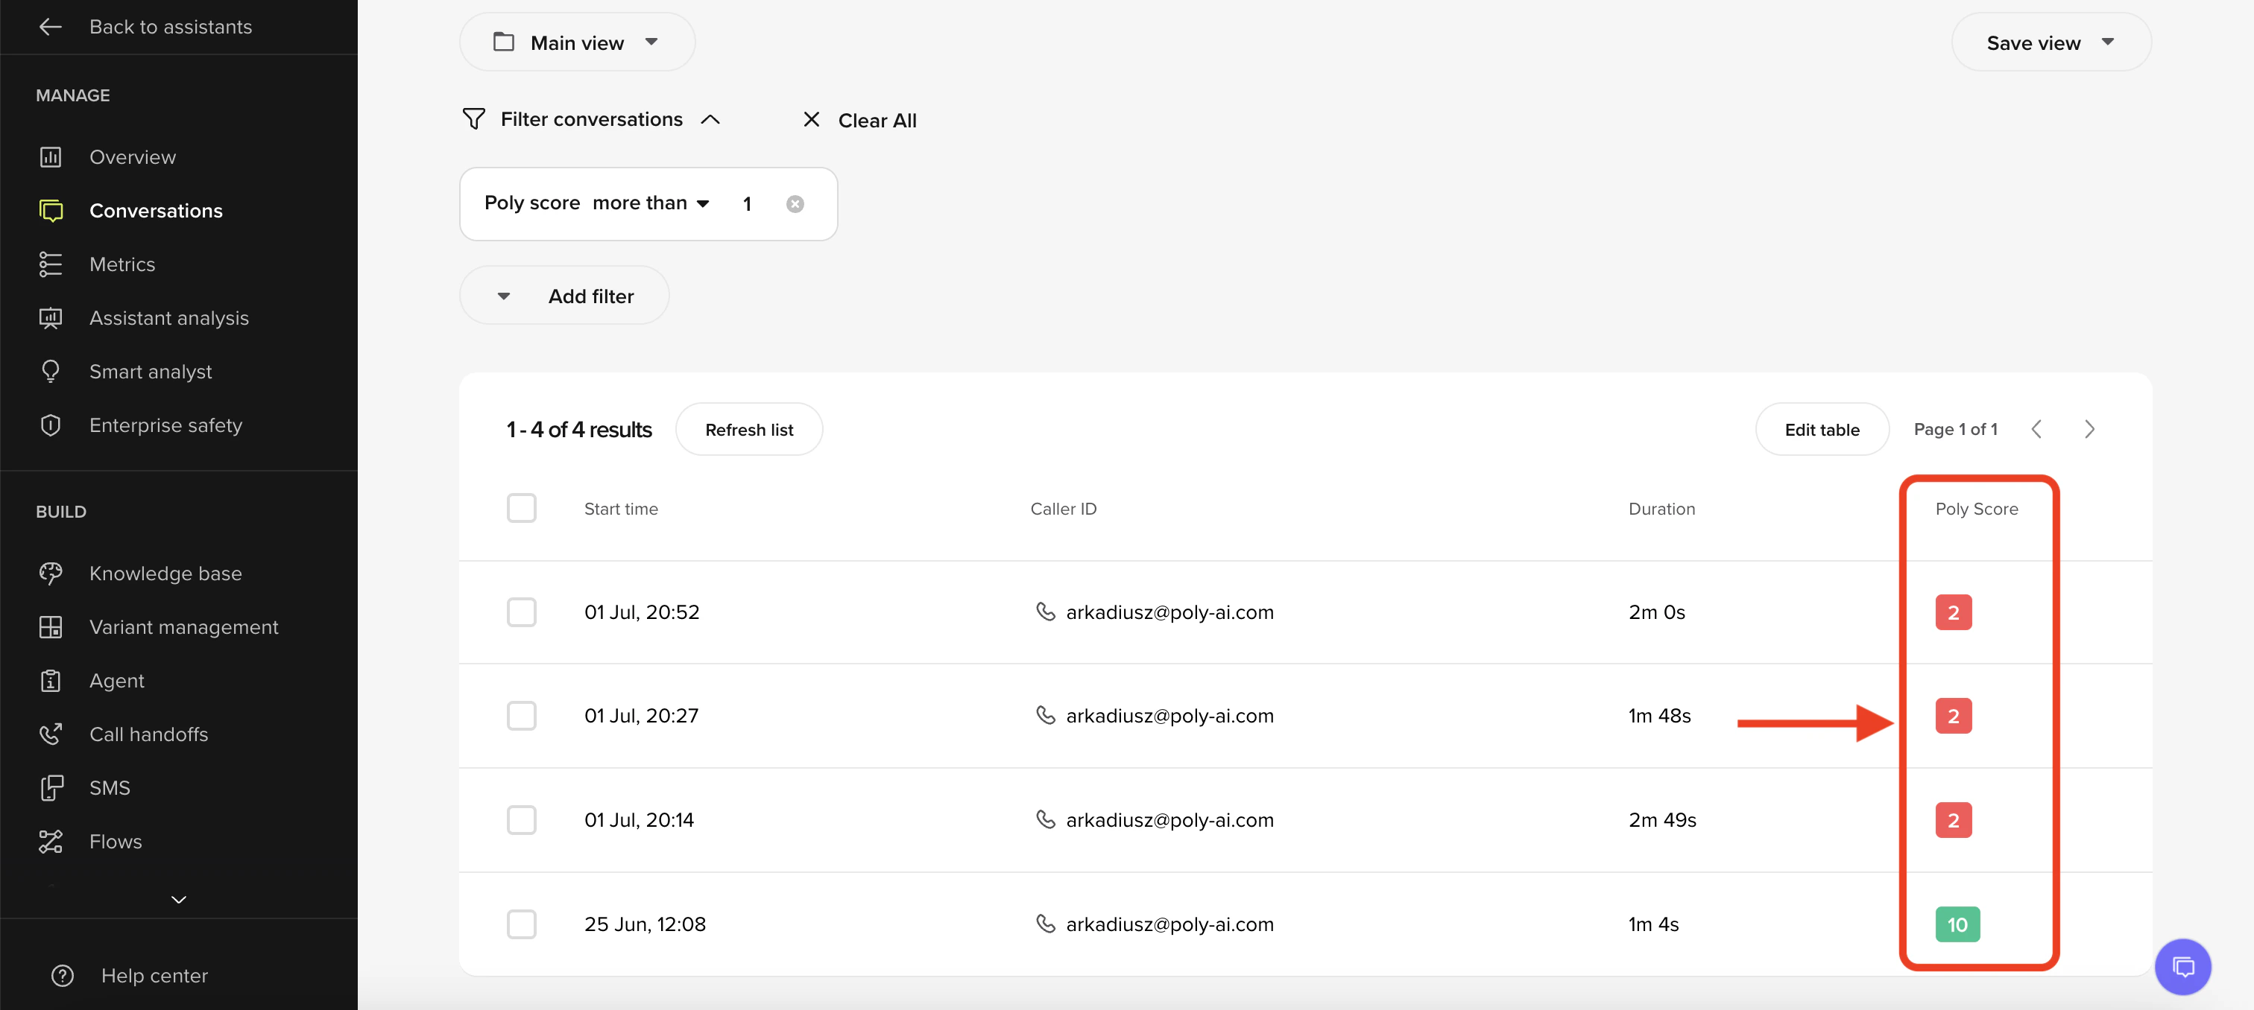Open Smart analyst lightbulb icon
This screenshot has height=1010, width=2254.
(51, 372)
